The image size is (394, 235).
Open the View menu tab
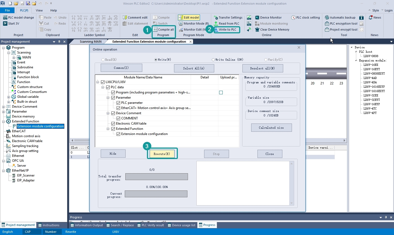click(39, 10)
